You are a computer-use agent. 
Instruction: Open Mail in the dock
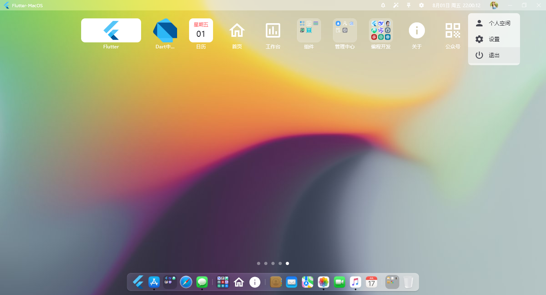pos(291,282)
